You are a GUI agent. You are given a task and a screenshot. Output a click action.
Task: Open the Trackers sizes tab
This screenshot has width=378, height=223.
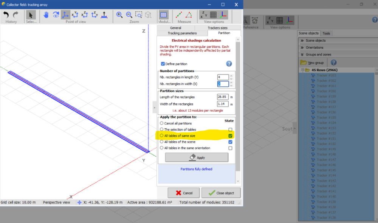[217, 28]
